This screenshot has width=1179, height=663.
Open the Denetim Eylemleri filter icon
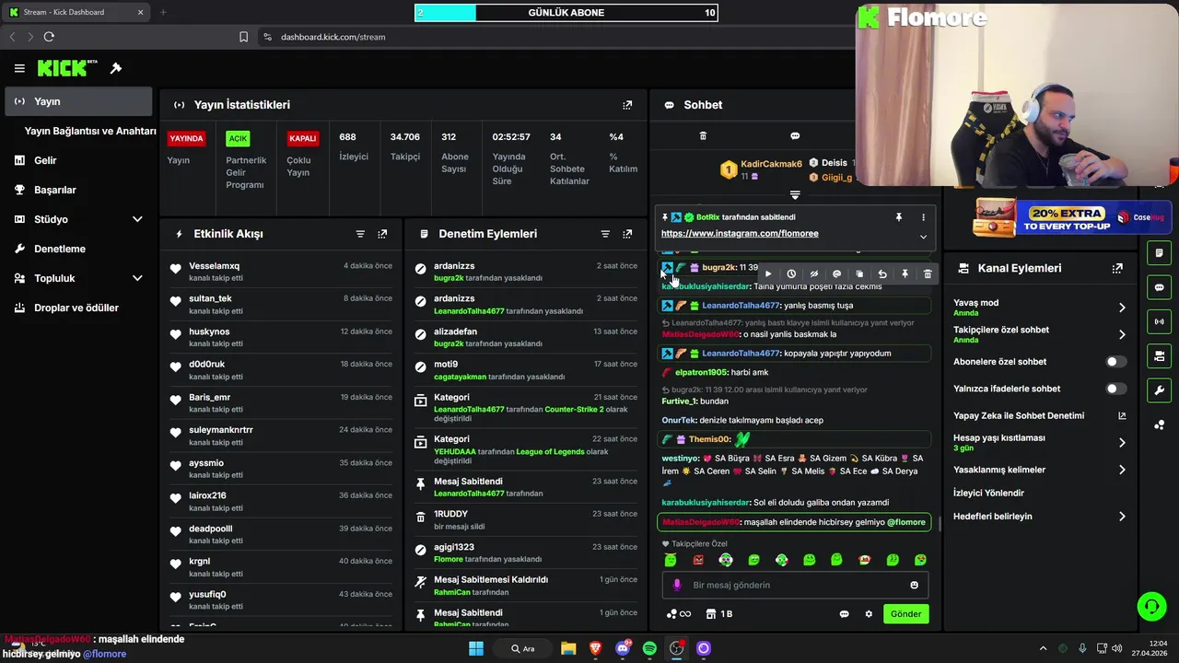605,234
